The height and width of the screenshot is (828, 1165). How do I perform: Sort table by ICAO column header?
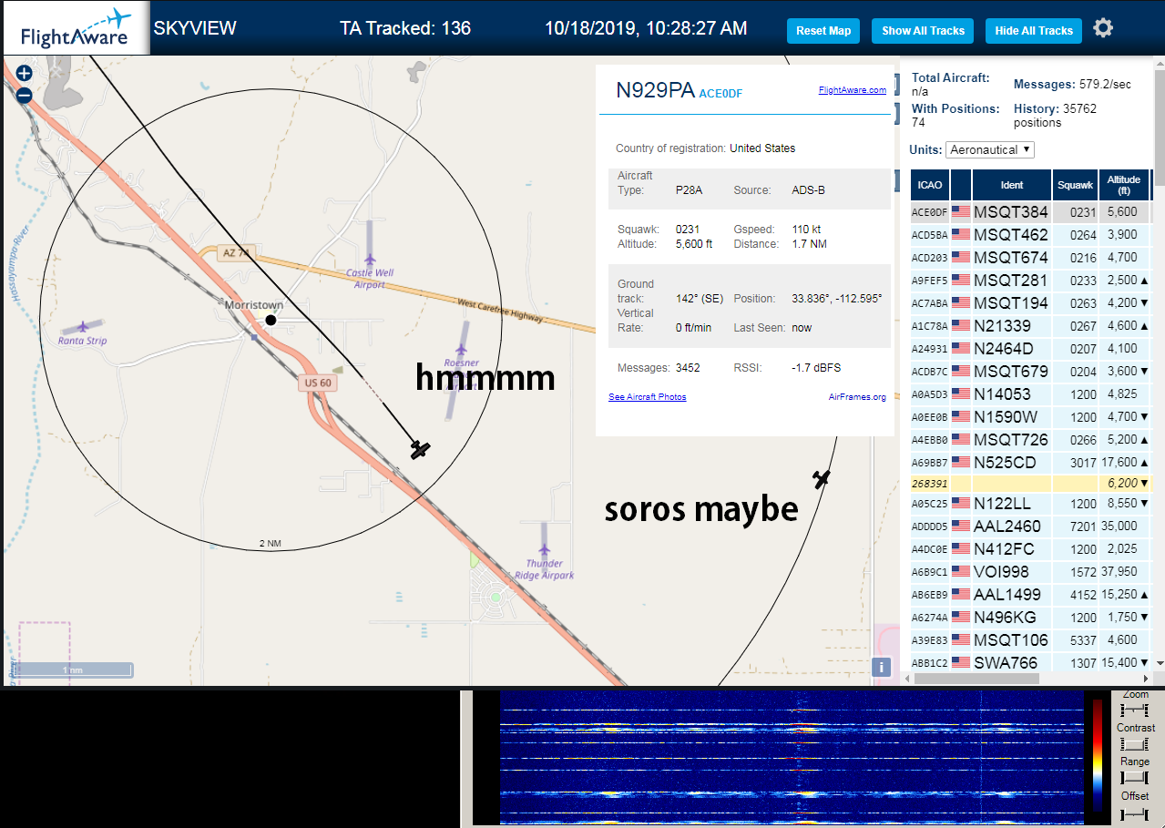click(x=930, y=185)
